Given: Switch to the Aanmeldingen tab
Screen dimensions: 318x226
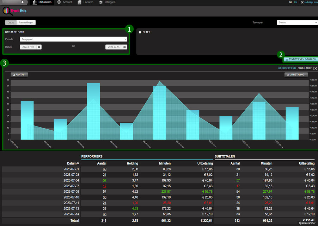Looking at the screenshot, I should tap(26, 22).
